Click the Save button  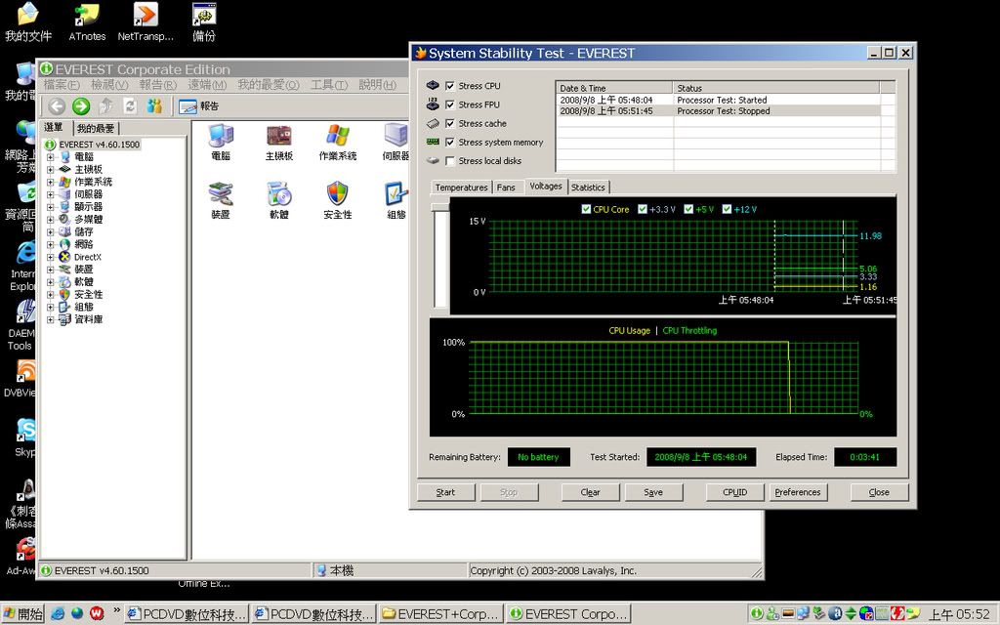653,492
